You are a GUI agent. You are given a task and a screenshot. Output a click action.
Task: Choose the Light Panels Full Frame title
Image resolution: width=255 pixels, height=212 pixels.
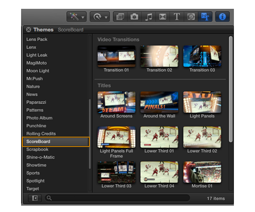[116, 137]
